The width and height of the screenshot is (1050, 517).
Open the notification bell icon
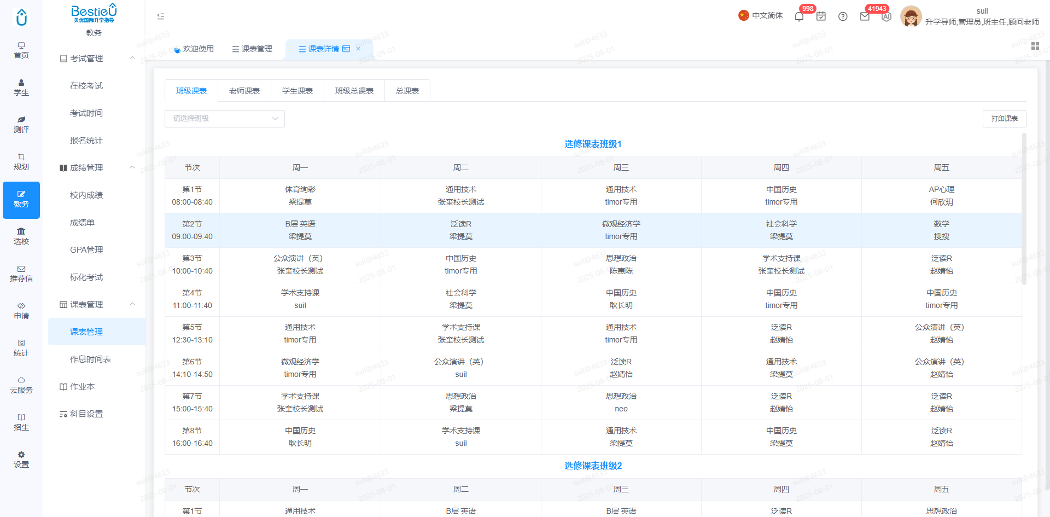coord(799,16)
